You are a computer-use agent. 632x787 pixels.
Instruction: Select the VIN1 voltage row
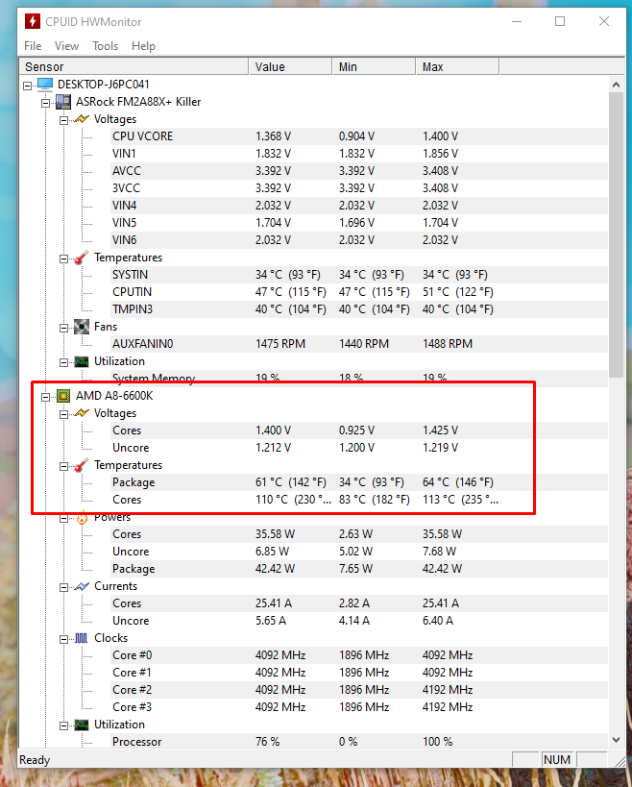[359, 154]
